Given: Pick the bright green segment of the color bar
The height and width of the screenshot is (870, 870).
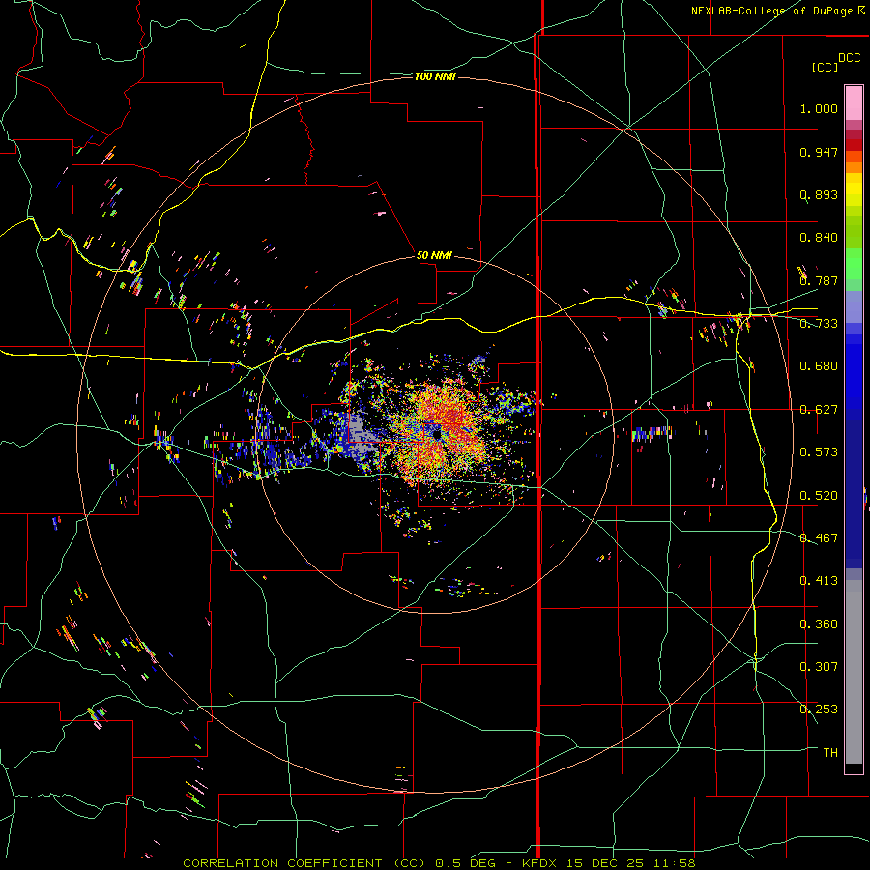Looking at the screenshot, I should point(854,264).
